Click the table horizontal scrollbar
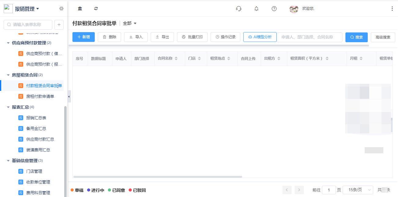Viewport: 398px width, 197px height. [x=158, y=177]
